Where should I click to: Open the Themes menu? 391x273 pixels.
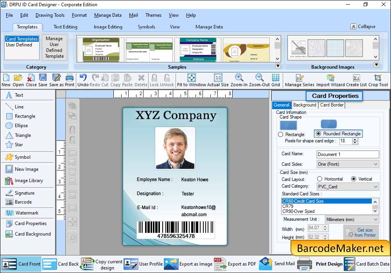pyautogui.click(x=153, y=15)
